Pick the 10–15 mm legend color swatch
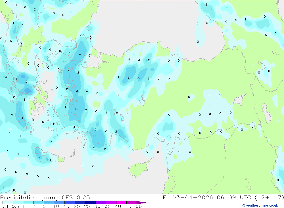 point(59,202)
